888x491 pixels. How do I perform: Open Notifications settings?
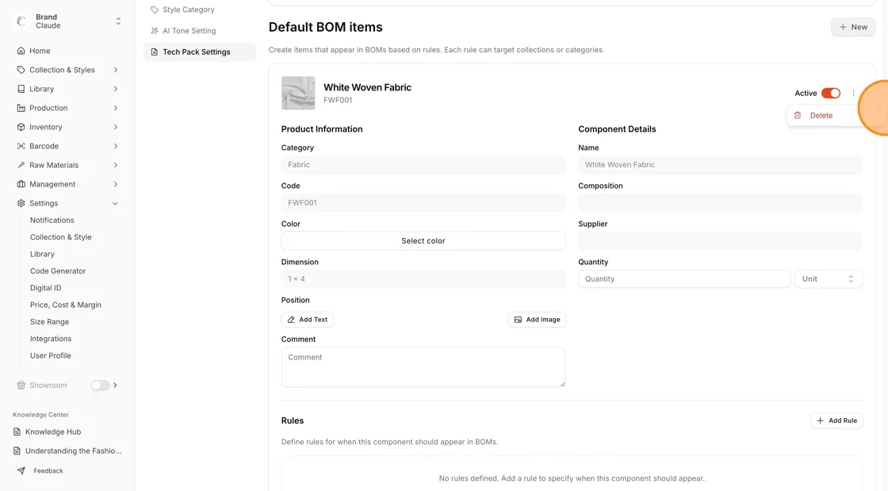point(52,221)
